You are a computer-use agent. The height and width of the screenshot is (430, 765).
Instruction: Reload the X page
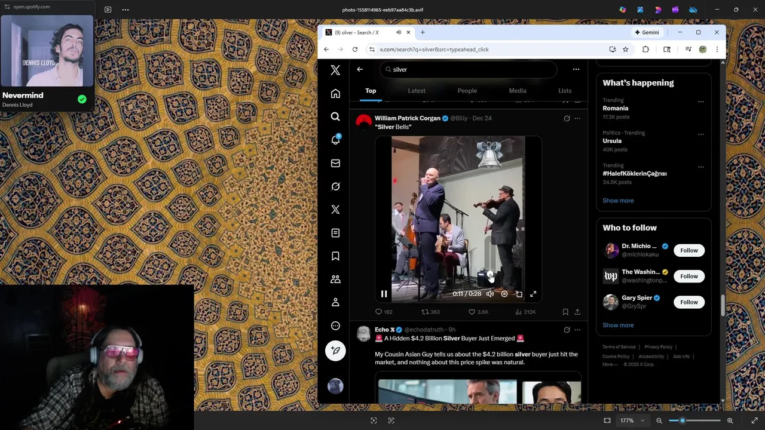point(355,50)
